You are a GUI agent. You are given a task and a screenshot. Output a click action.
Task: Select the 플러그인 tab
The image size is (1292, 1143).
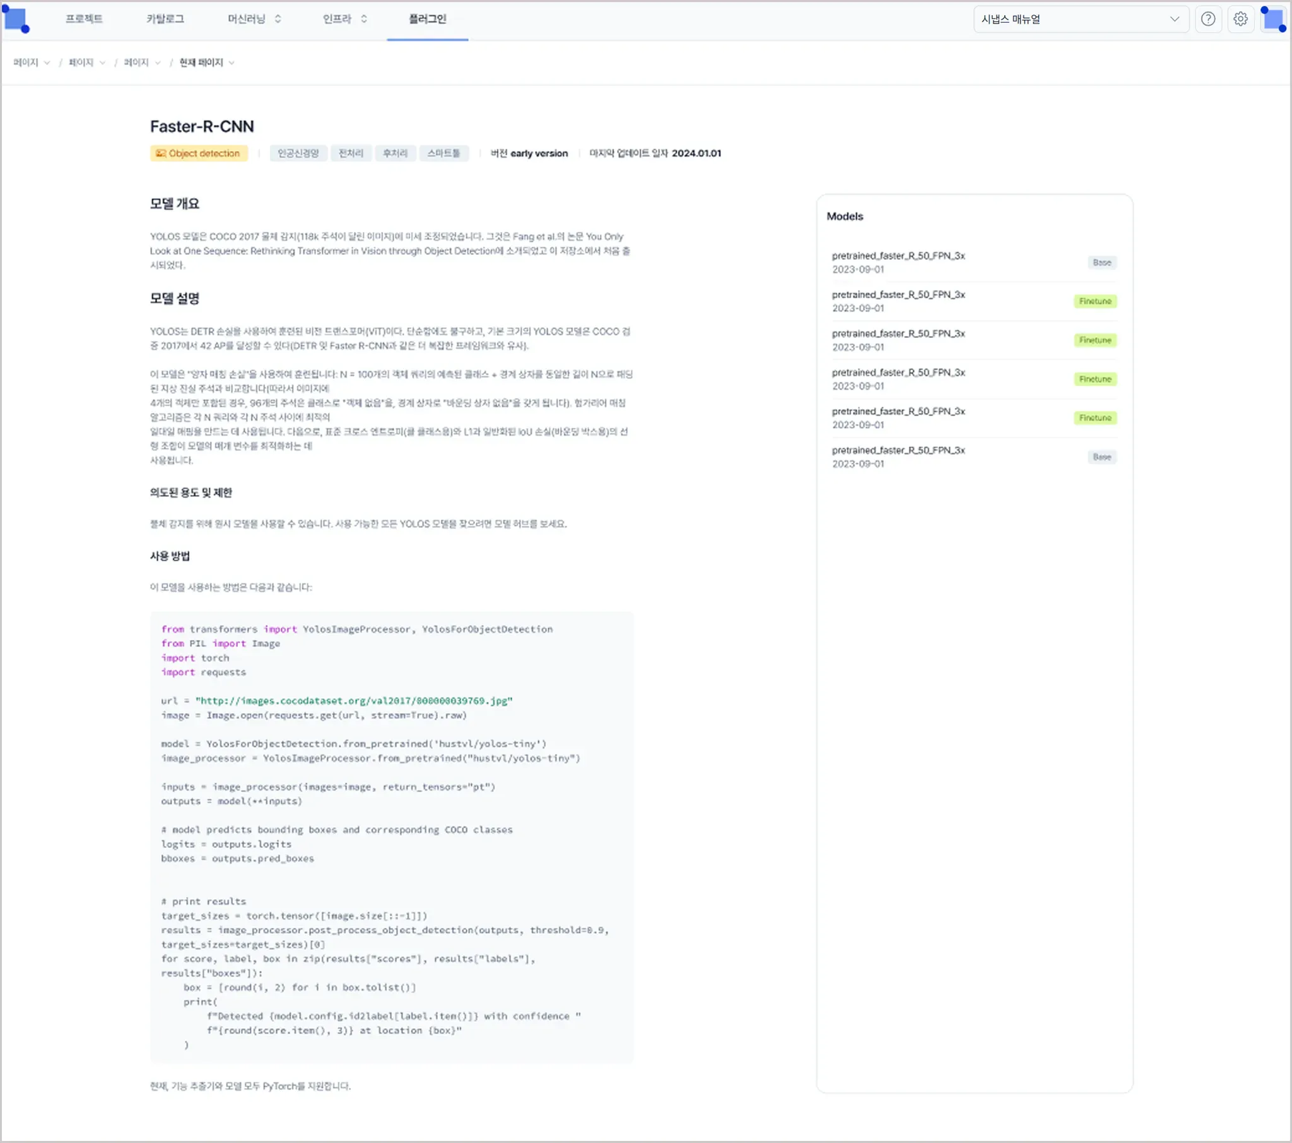(427, 19)
